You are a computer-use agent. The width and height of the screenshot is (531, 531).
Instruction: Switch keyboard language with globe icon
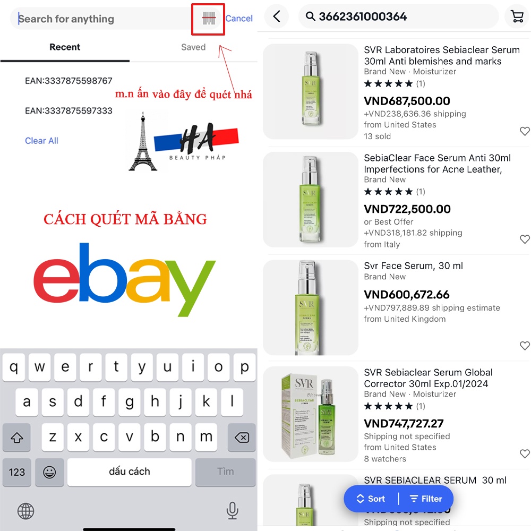click(x=25, y=511)
